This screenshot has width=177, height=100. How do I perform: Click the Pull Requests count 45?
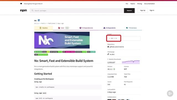pyautogui.click(x=125, y=84)
